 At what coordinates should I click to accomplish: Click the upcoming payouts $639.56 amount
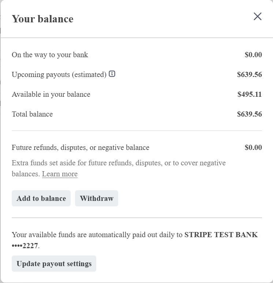point(249,74)
